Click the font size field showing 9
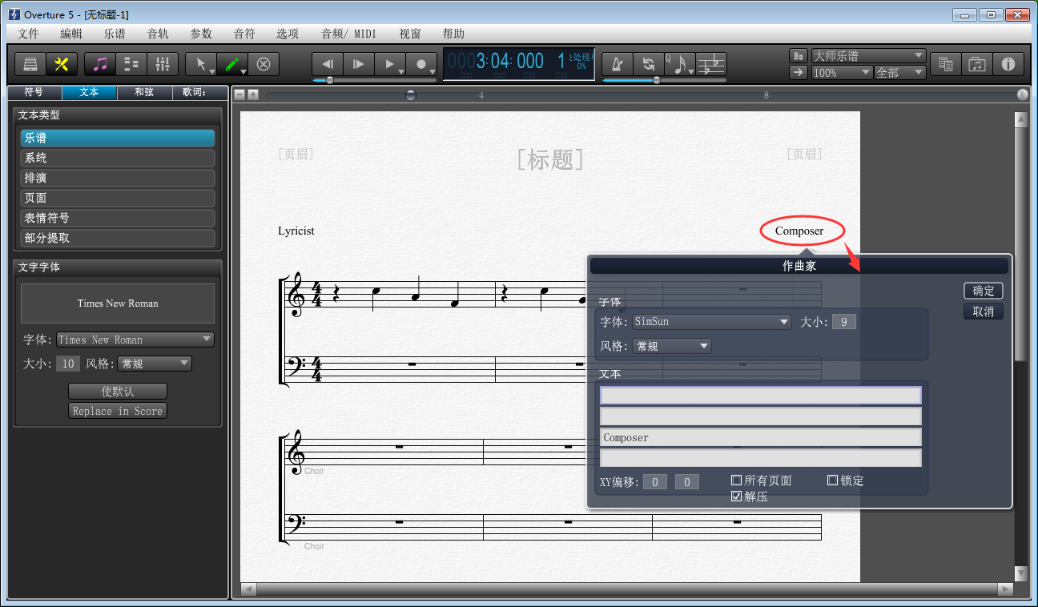 click(x=844, y=322)
